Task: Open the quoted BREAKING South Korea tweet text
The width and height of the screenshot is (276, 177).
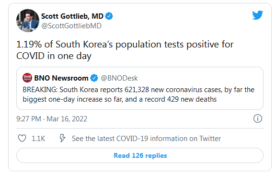Action: (x=138, y=94)
